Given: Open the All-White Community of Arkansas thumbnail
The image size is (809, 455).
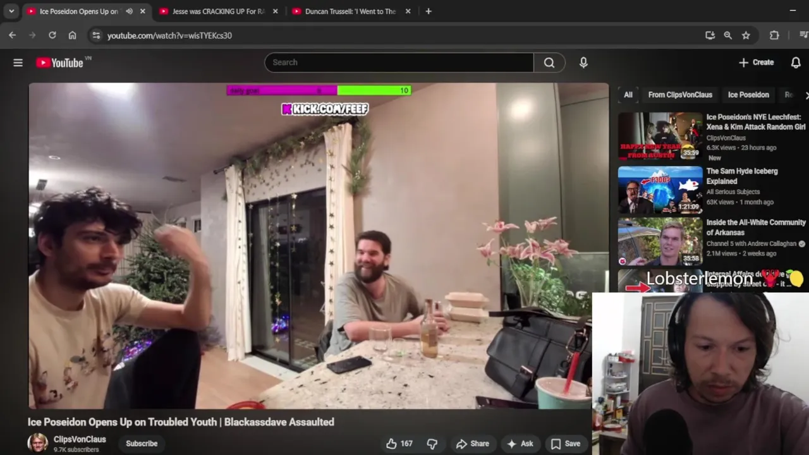Looking at the screenshot, I should [660, 241].
